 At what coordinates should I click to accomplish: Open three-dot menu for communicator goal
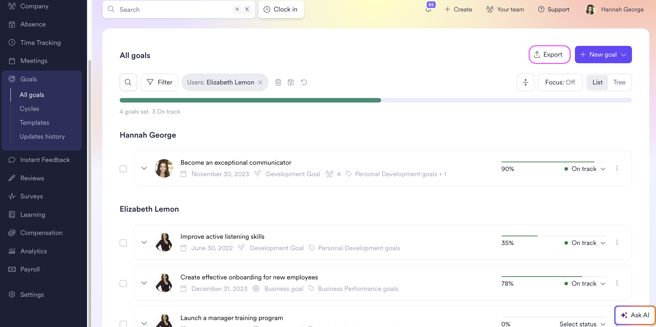617,168
